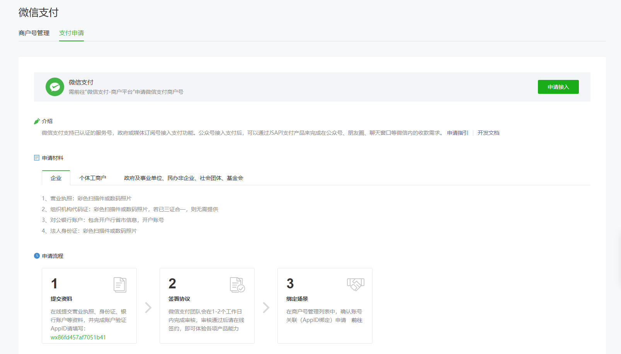Screen dimensions: 621x354
Task: Click the arrow between steps 2 and 3
Action: [266, 308]
